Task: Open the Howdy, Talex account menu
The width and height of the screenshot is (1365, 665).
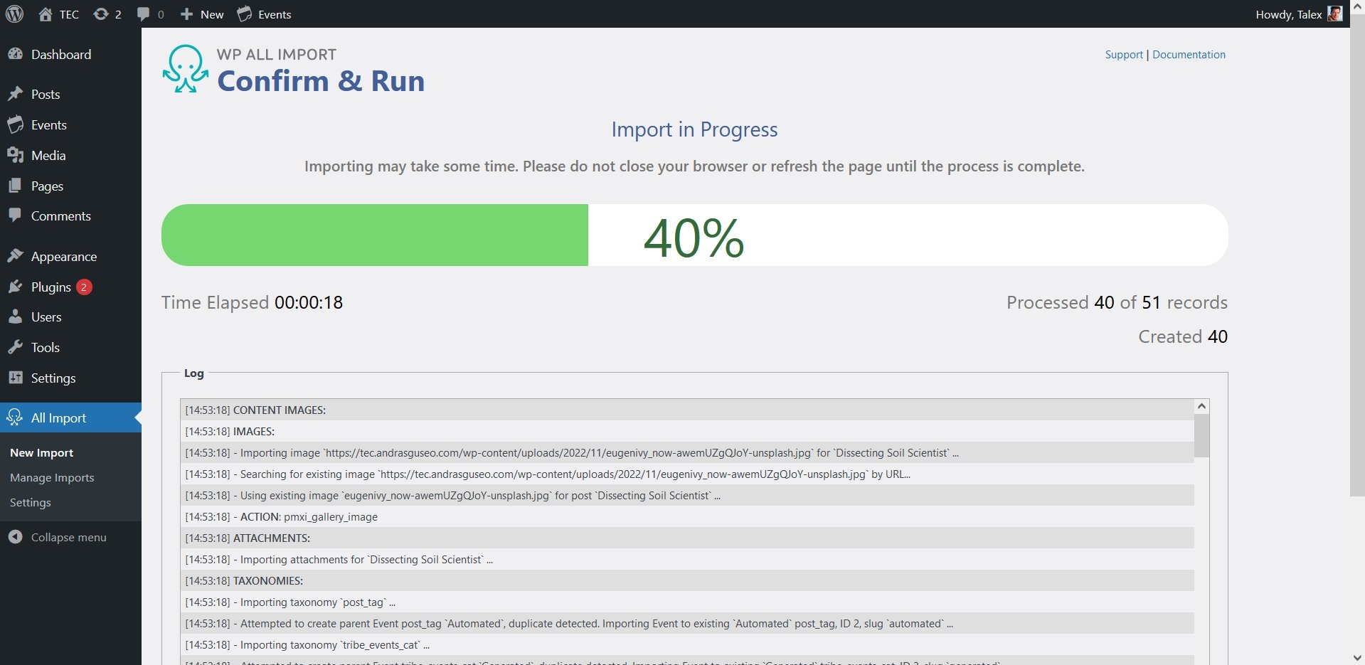Action: 1288,14
